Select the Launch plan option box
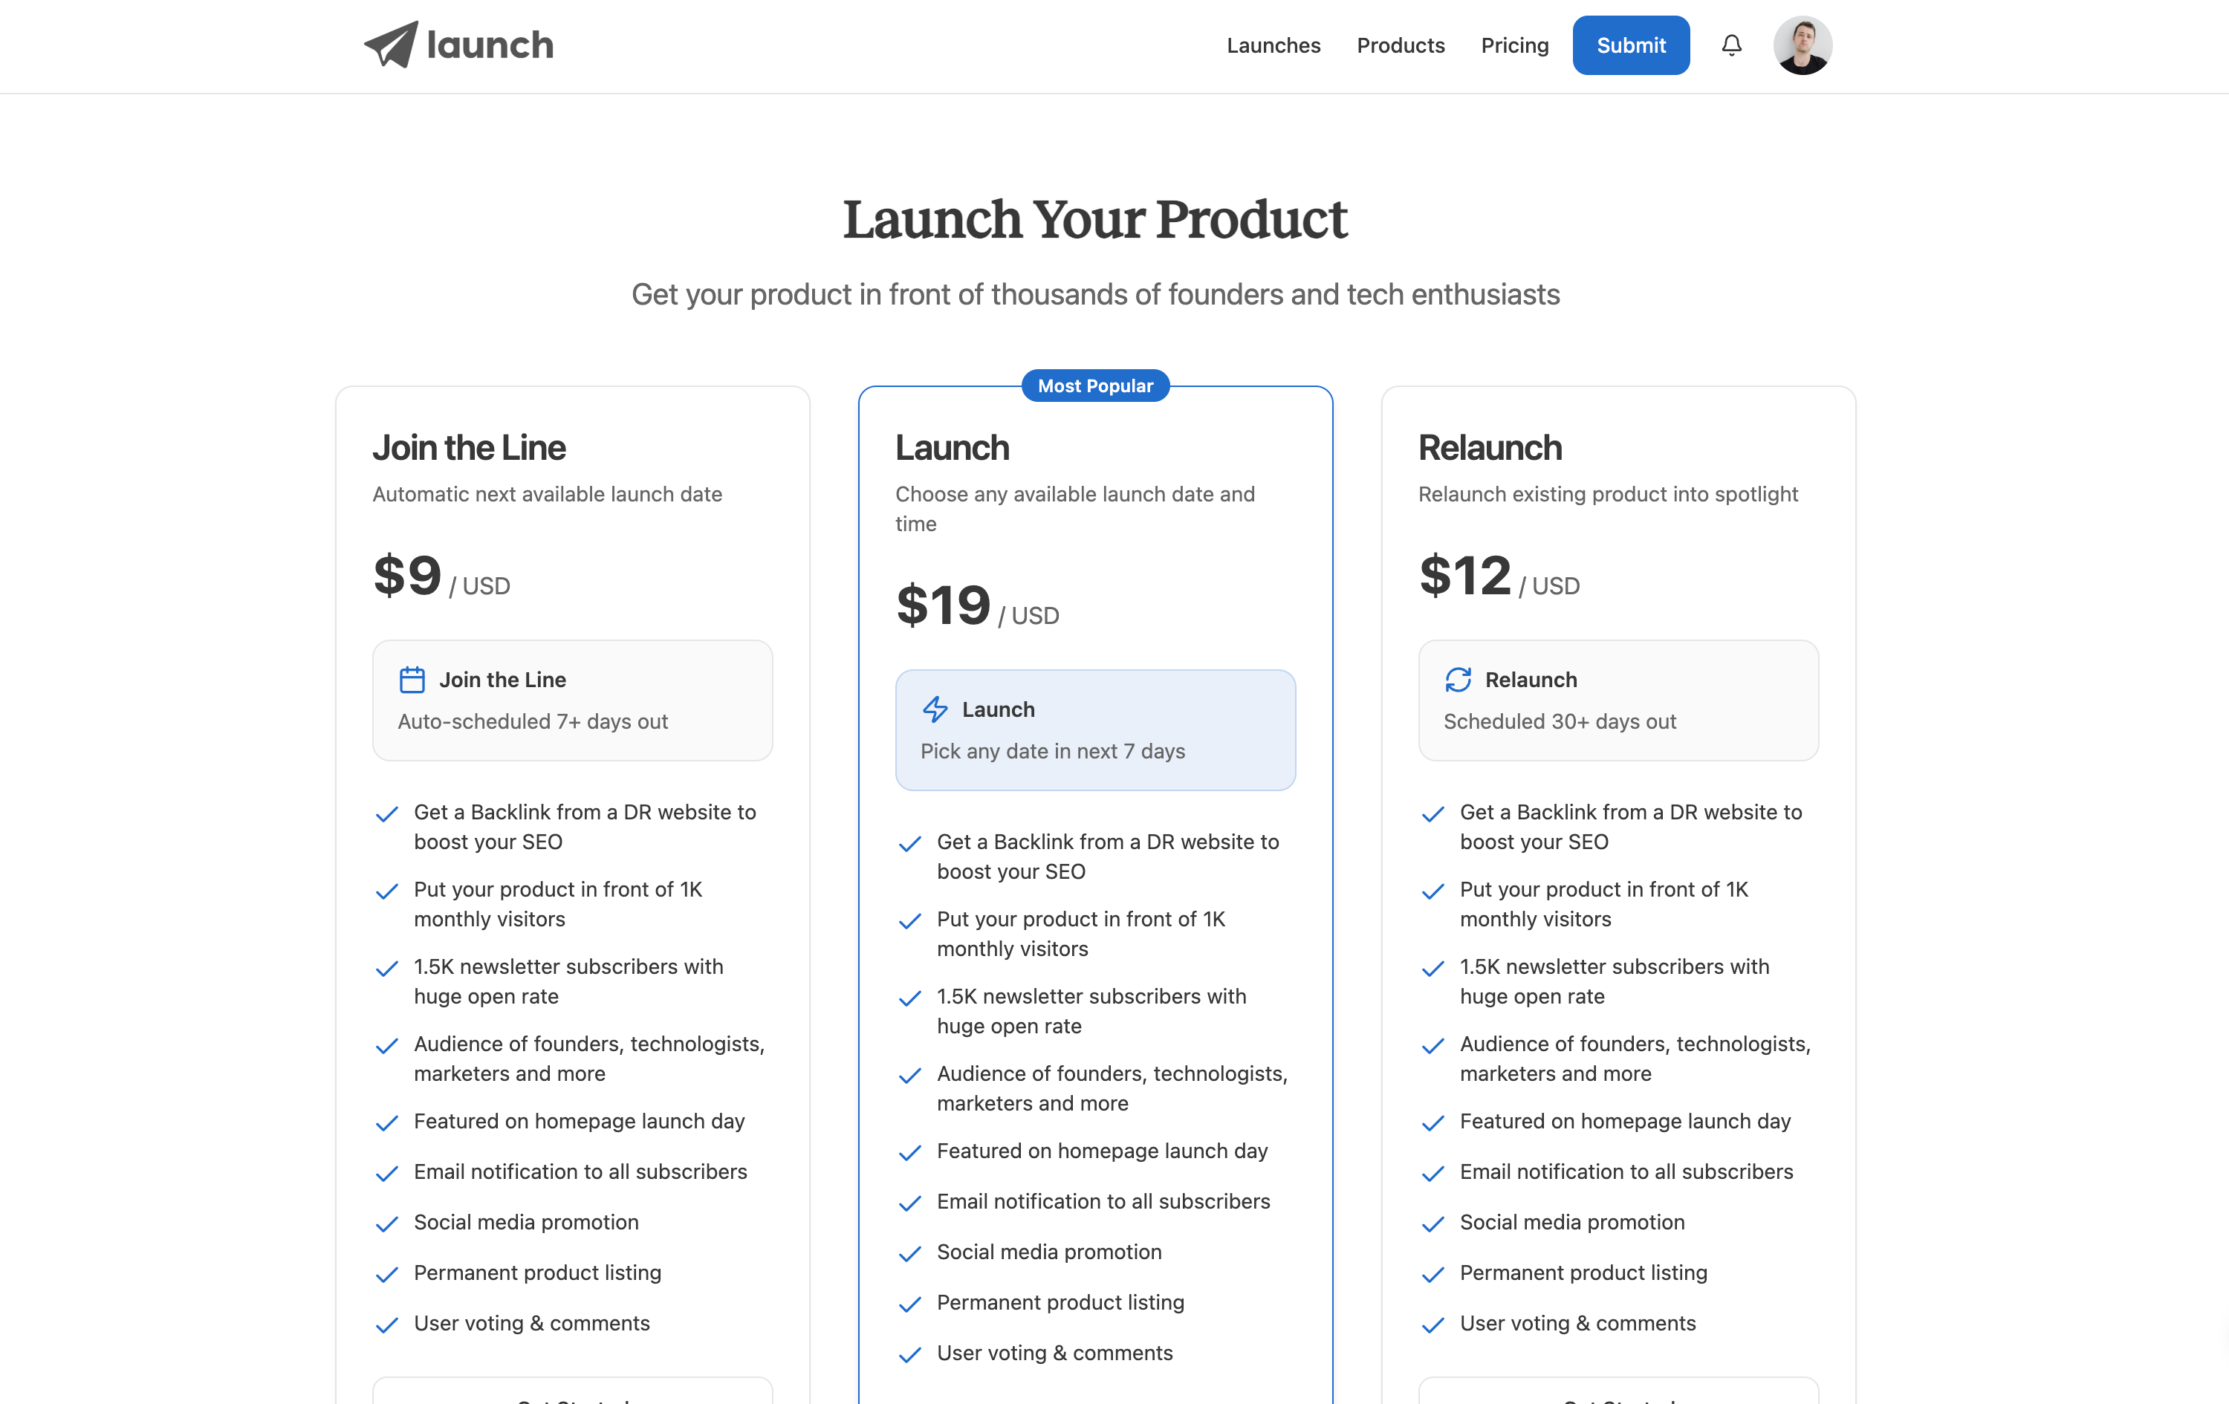Image resolution: width=2229 pixels, height=1404 pixels. click(x=1095, y=730)
